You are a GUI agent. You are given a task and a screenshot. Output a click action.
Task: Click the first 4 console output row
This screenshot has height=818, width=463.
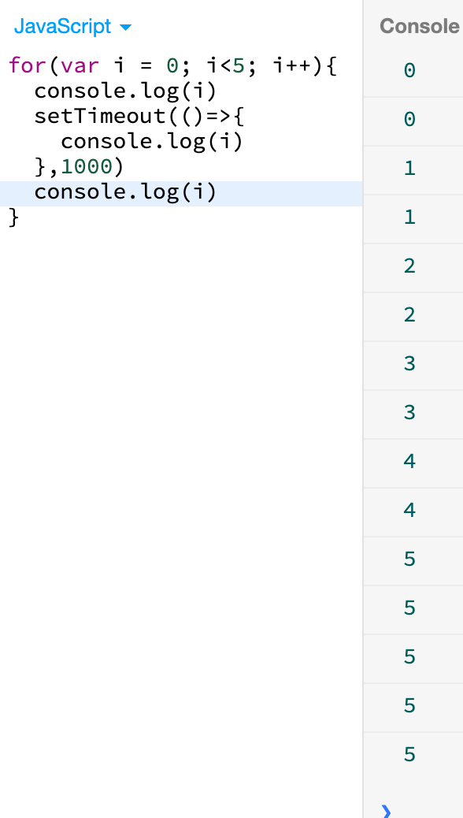point(413,463)
